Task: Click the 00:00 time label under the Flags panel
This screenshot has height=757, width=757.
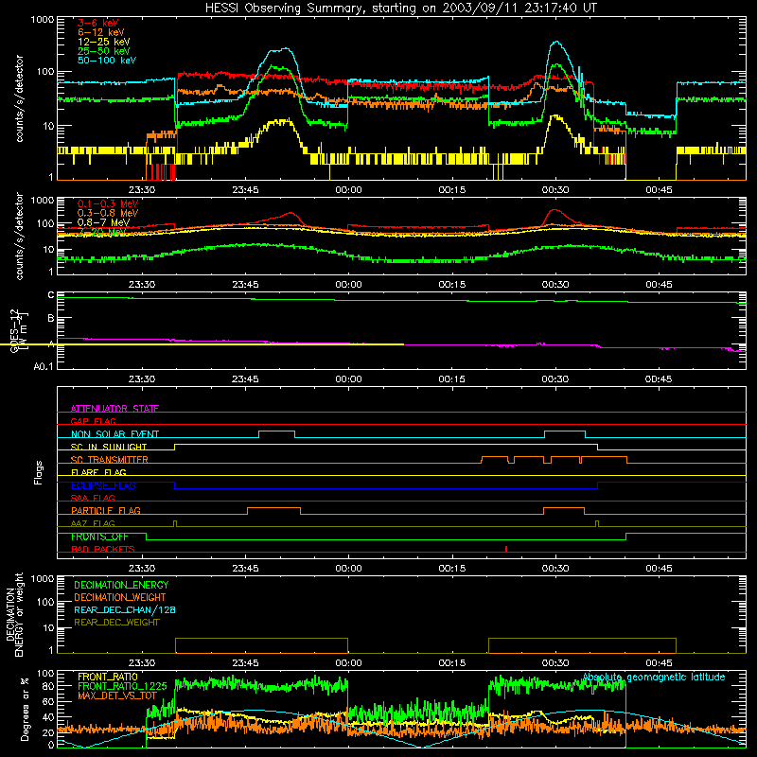Action: tap(348, 569)
